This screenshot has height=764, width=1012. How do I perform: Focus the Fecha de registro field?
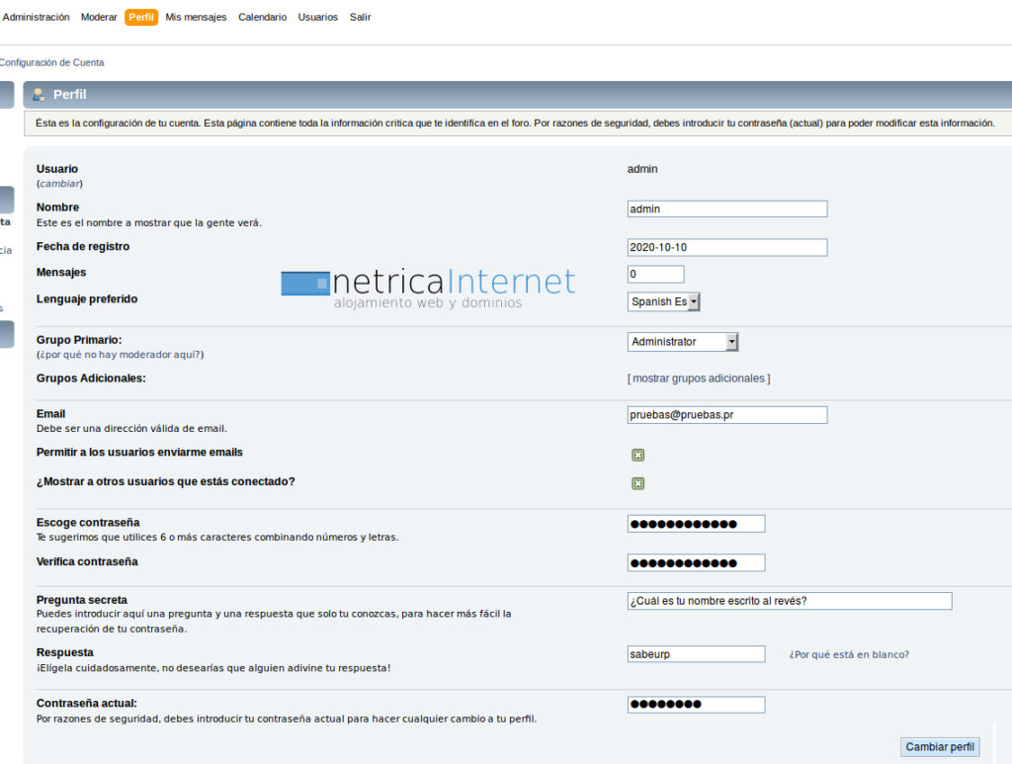tap(727, 247)
